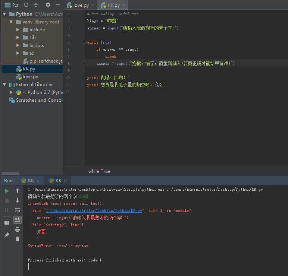This screenshot has height=276, width=288.
Task: Click the print console output icon
Action: 18,229
